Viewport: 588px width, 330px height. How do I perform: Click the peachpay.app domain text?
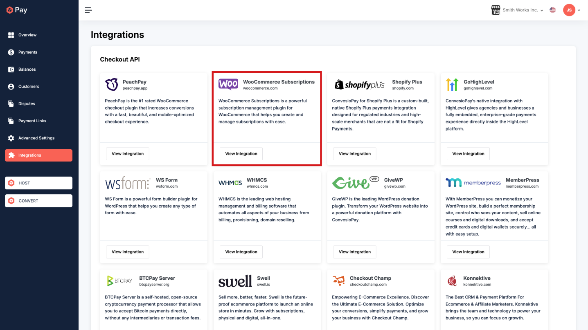click(135, 88)
